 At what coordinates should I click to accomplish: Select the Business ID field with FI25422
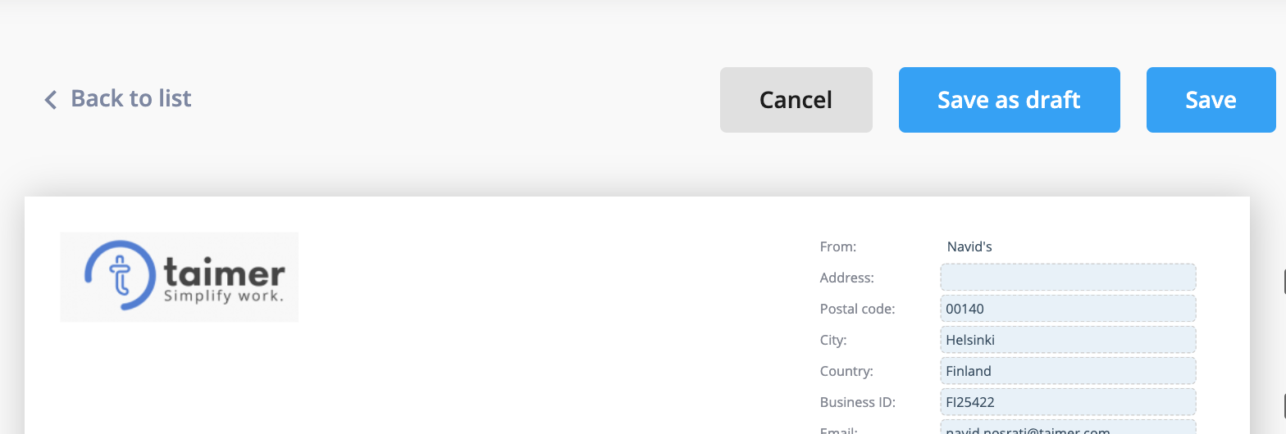1068,402
